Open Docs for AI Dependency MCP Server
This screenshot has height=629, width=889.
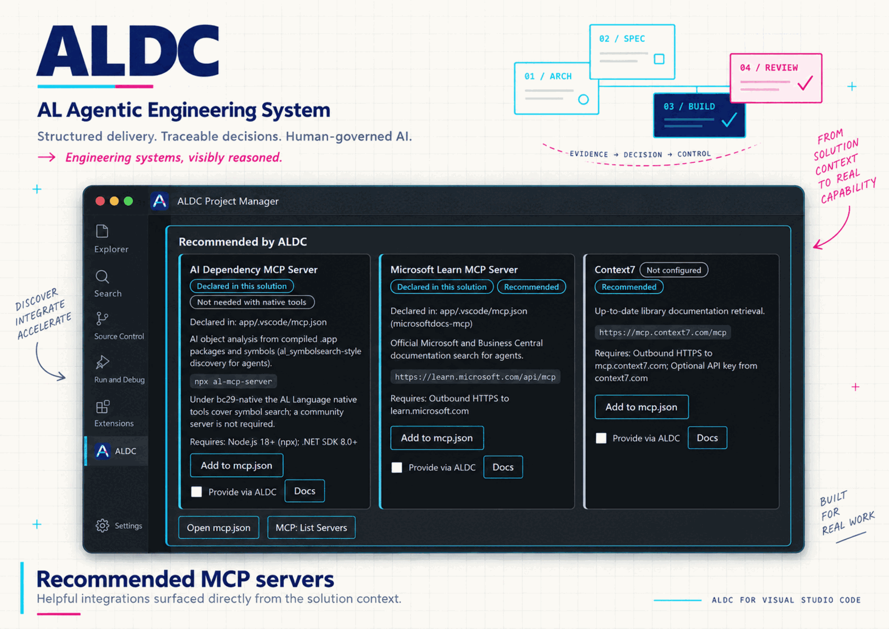point(304,491)
